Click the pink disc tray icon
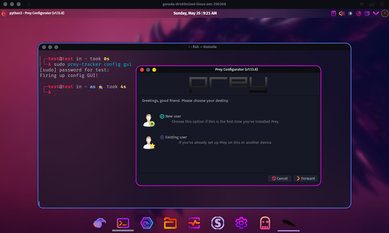Viewport: 389px width, 233px height. click(x=359, y=13)
